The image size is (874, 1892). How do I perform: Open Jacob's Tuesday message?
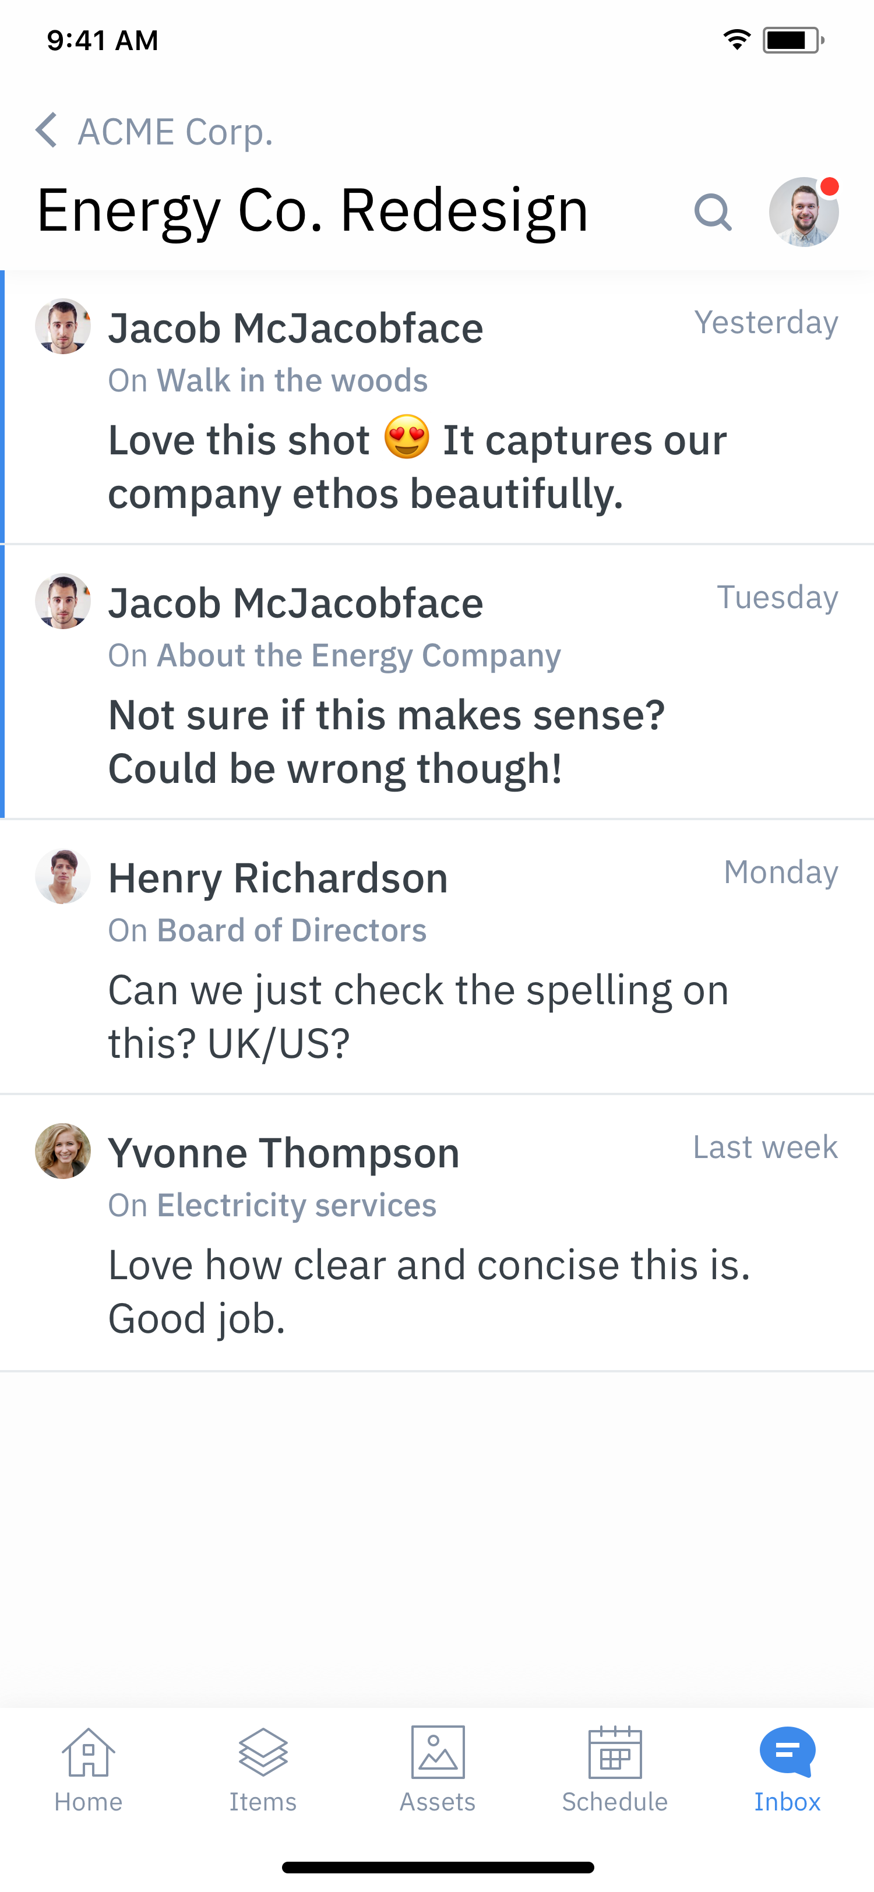pyautogui.click(x=437, y=682)
